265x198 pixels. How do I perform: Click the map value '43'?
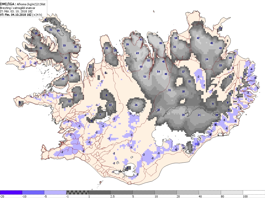220,48
